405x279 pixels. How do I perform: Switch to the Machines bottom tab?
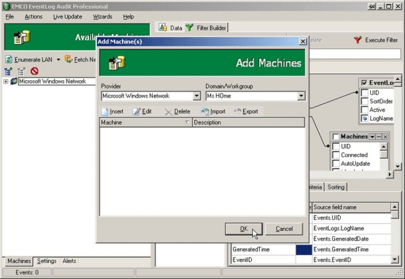pos(19,261)
